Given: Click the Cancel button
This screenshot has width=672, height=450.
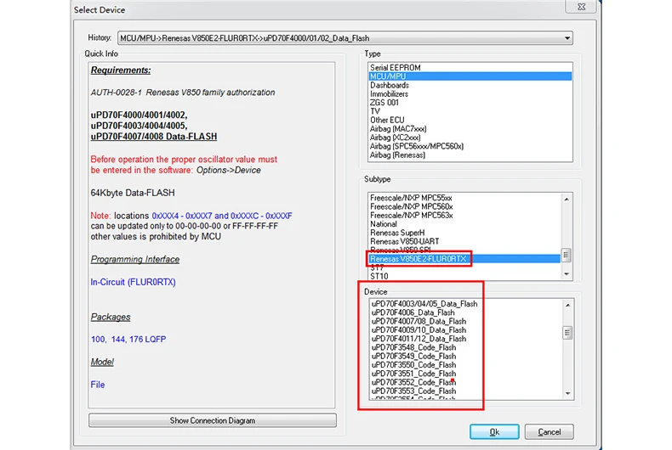Looking at the screenshot, I should click(549, 432).
